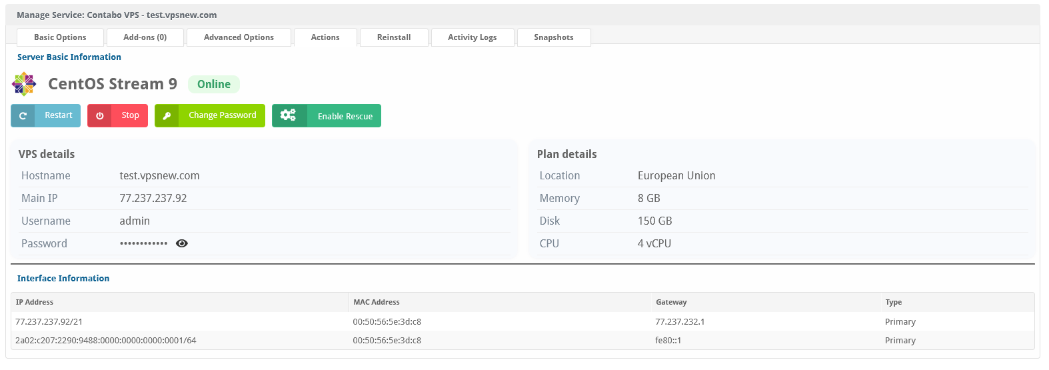Click the Hostname field label

coord(46,176)
